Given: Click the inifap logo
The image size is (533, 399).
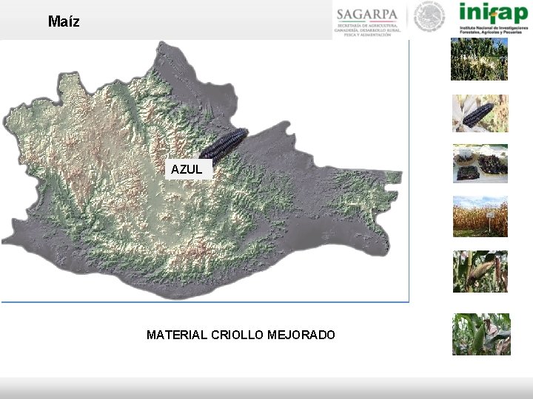Looking at the screenshot, I should tap(494, 18).
